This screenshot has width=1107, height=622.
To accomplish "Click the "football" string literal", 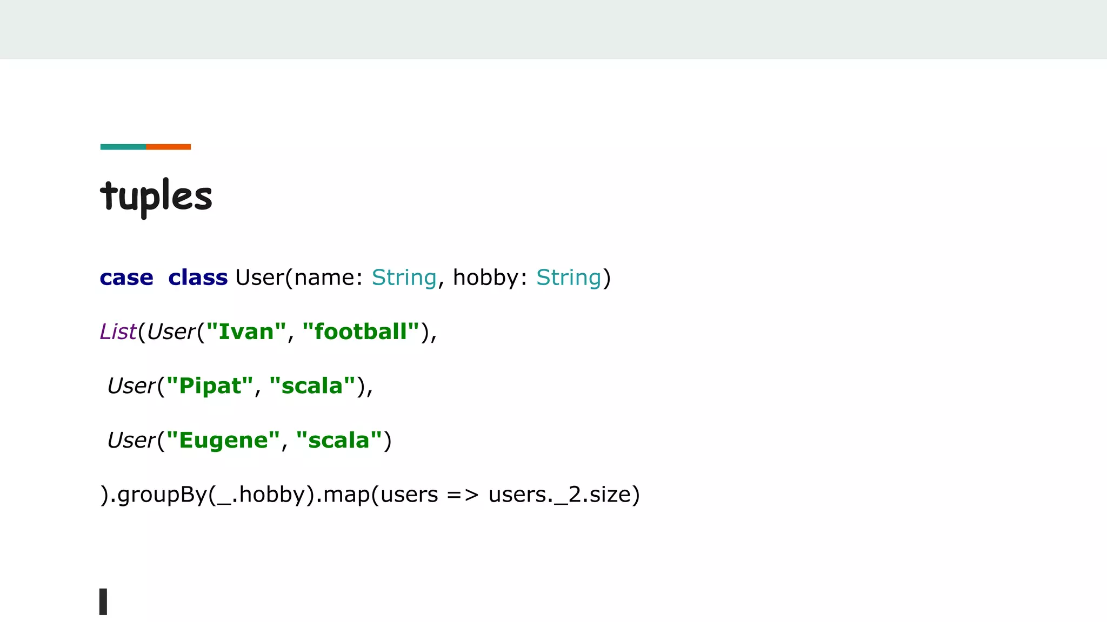I will tap(361, 332).
